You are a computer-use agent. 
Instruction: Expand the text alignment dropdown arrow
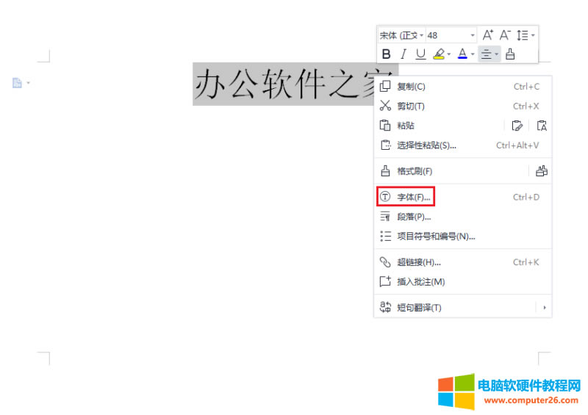click(497, 54)
